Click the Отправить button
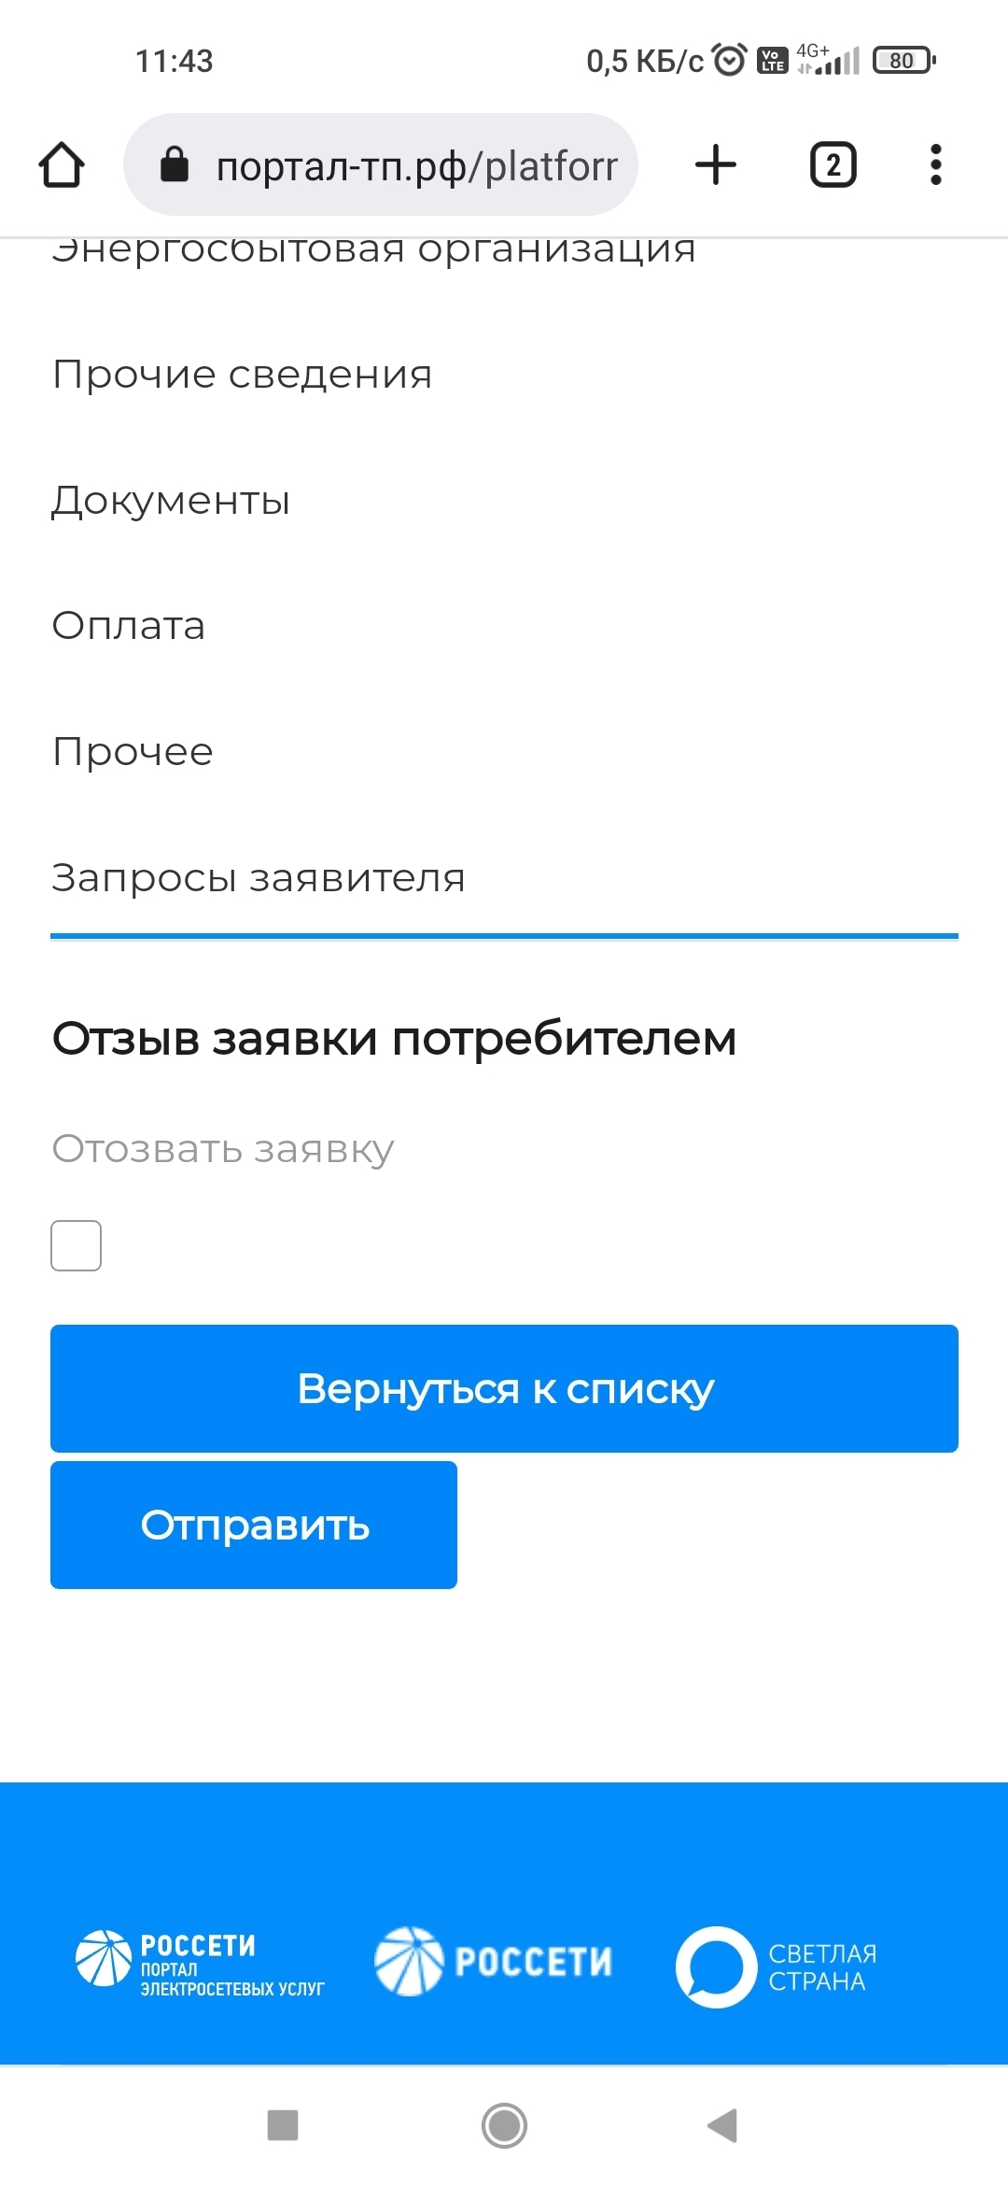1008x2186 pixels. pos(254,1525)
